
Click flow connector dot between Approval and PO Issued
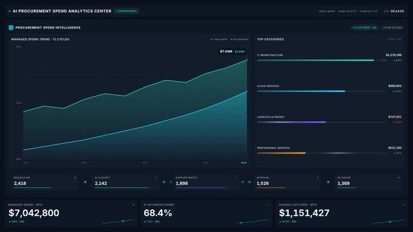(328, 182)
